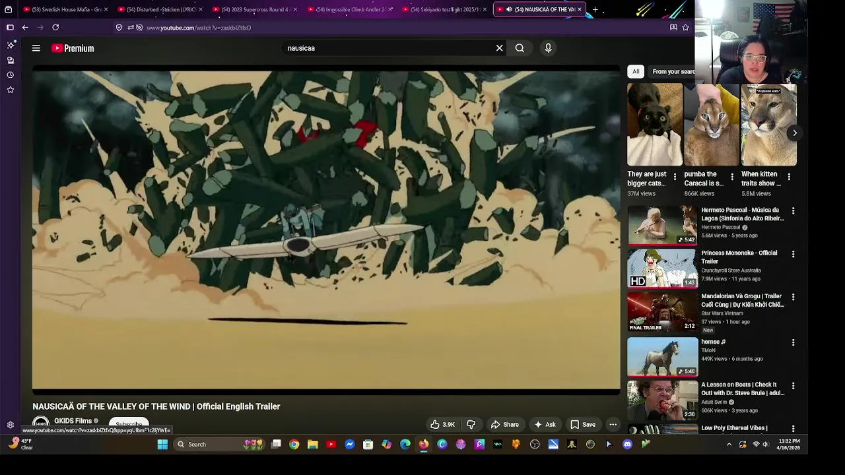Close the Swedish House Mafia tab
The image size is (845, 475).
pyautogui.click(x=106, y=9)
